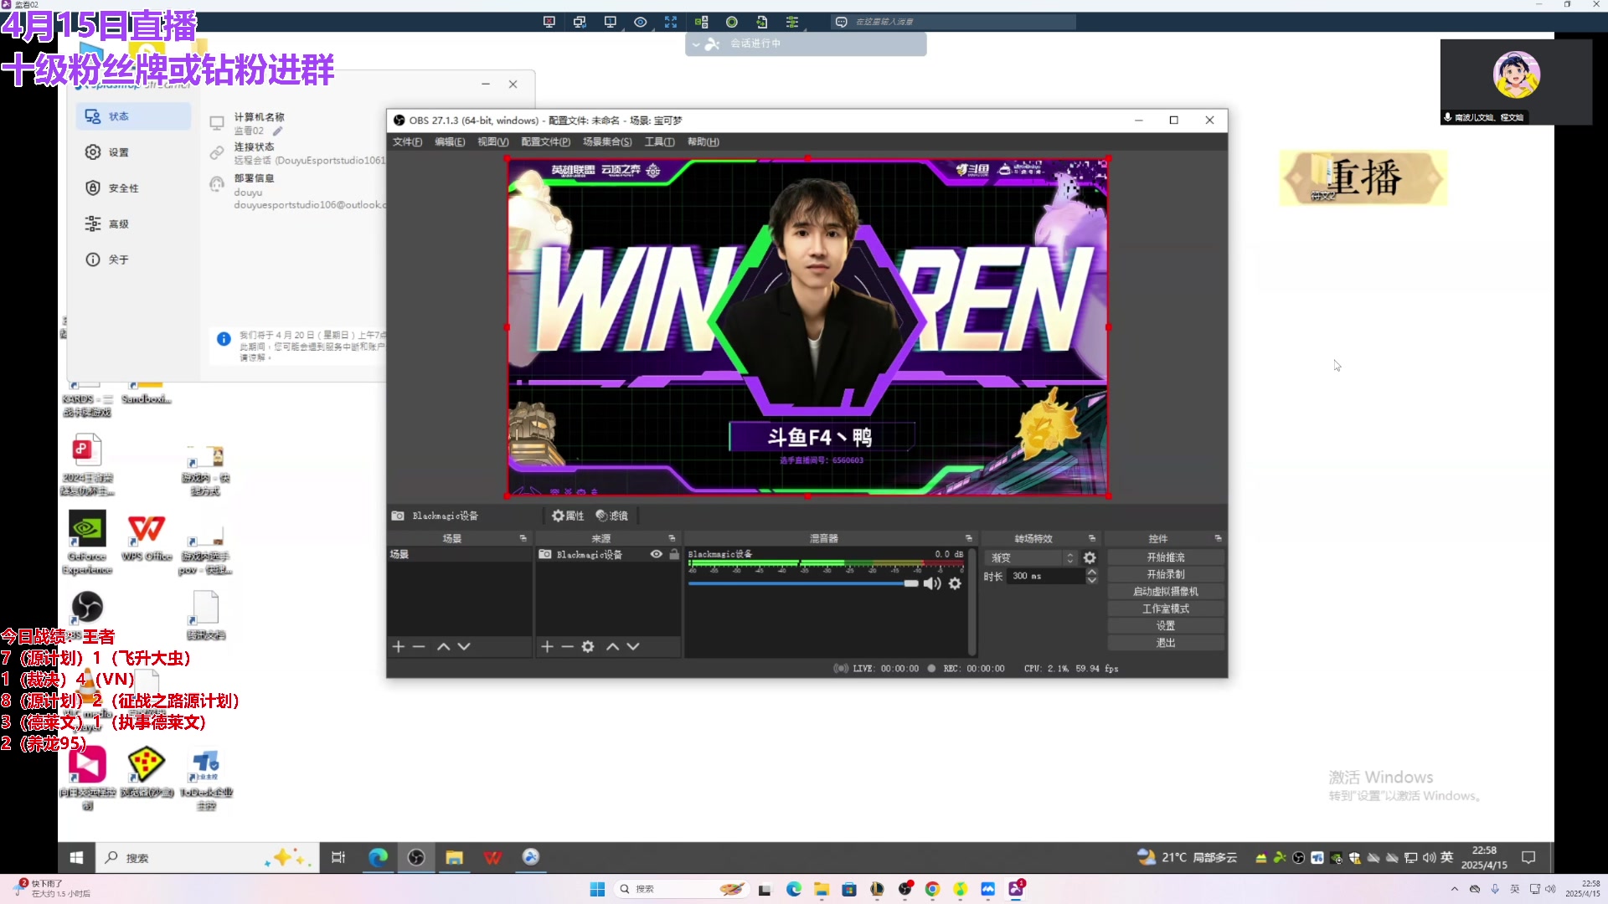Open the file transfer icon in remote toolbar
1608x904 pixels.
click(x=762, y=22)
